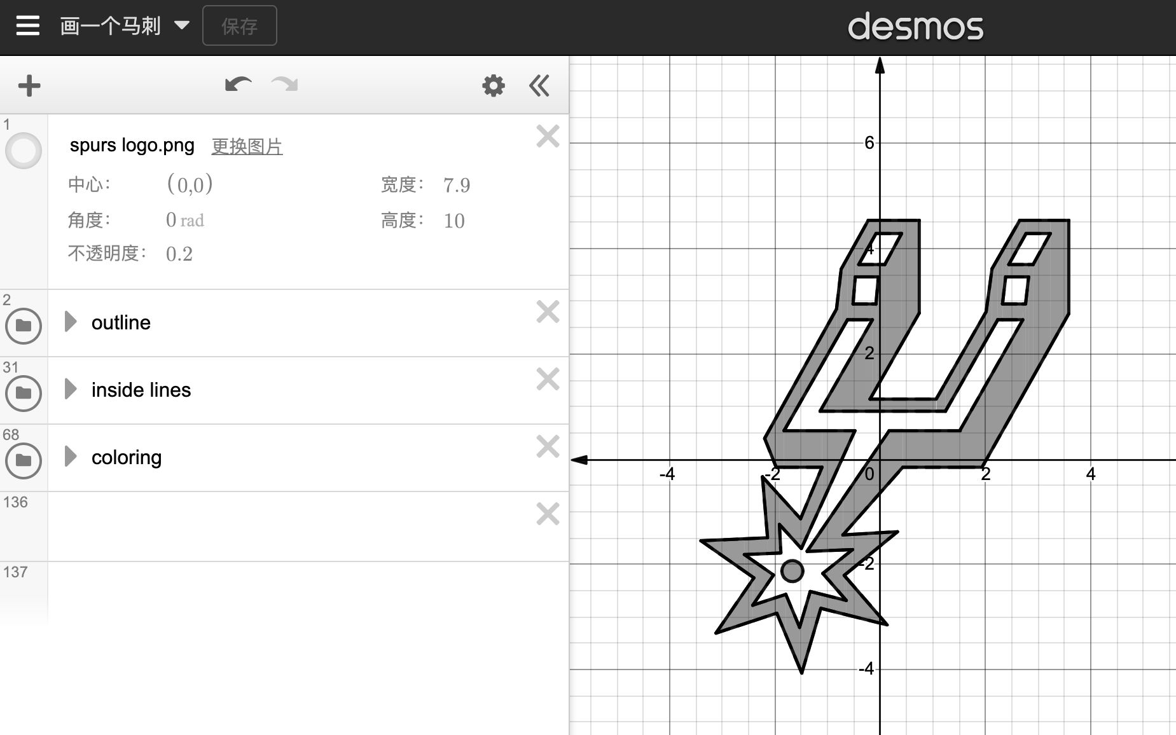Viewport: 1176px width, 735px height.
Task: Delete the outline folder
Action: [548, 312]
